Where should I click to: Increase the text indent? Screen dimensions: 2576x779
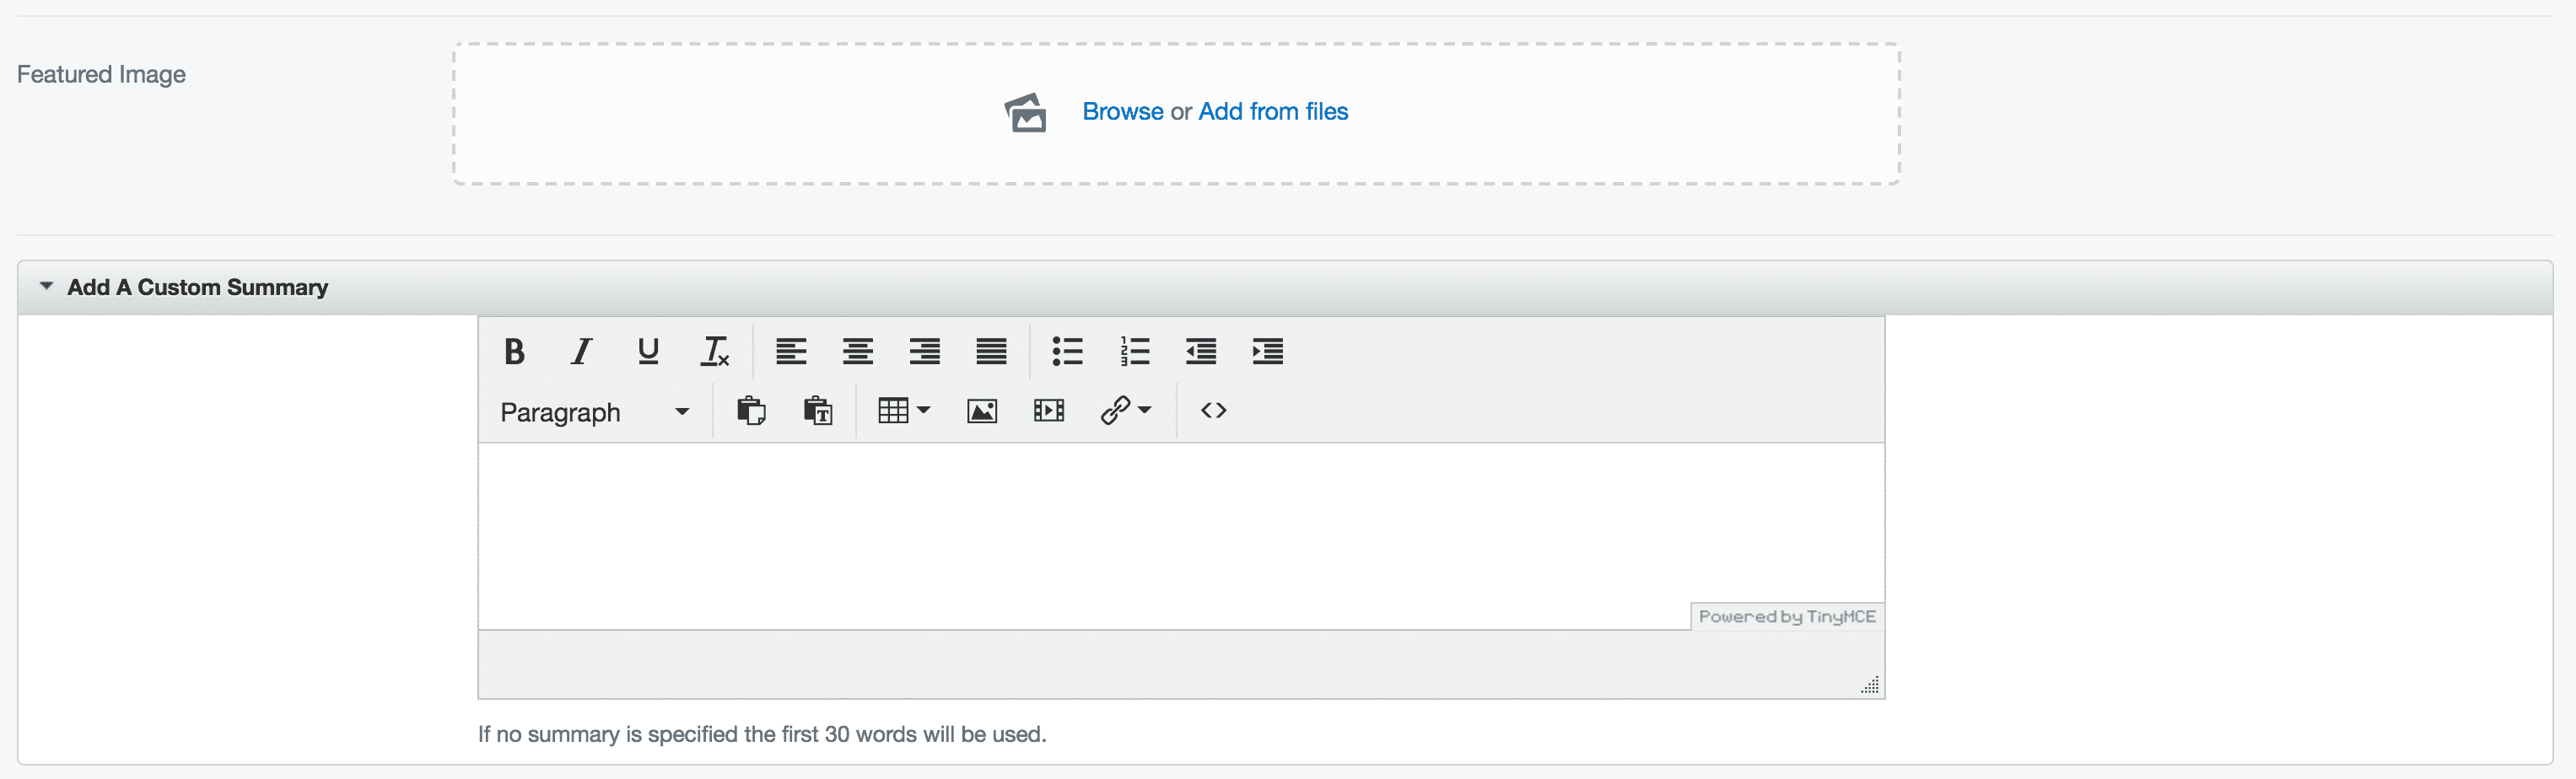[1268, 351]
